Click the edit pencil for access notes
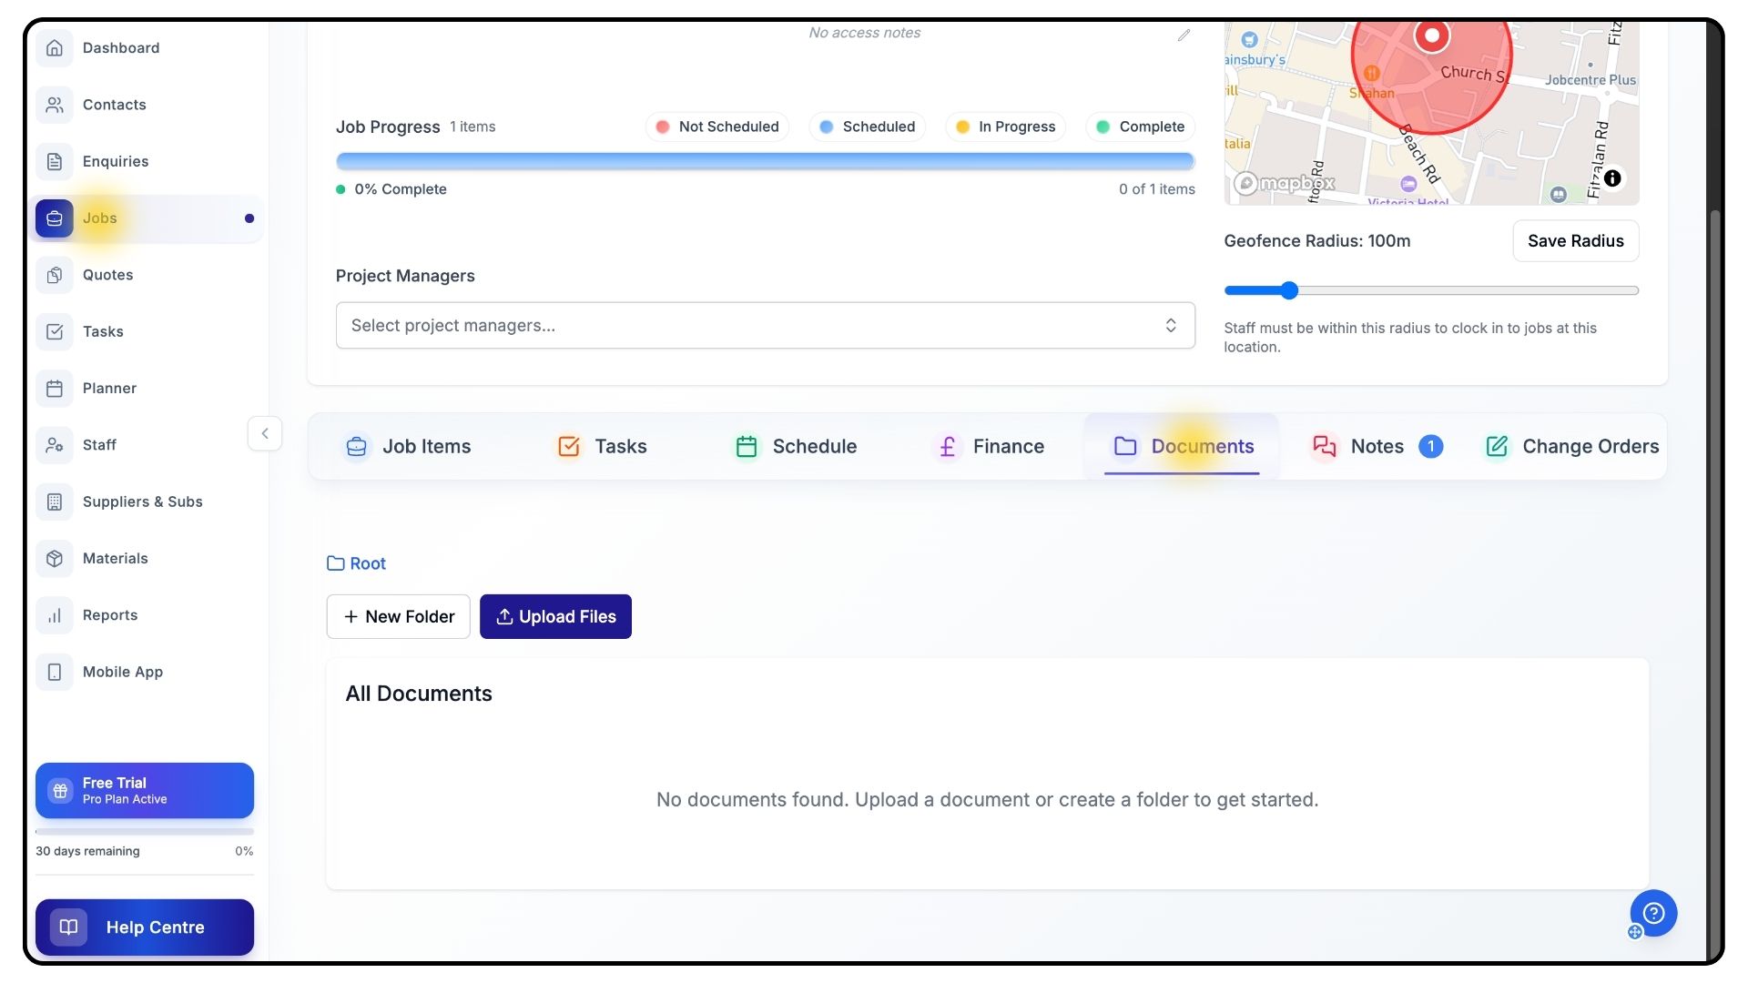 pos(1184,35)
